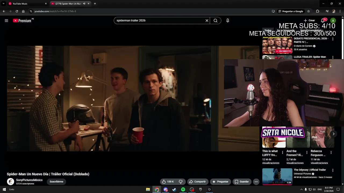
Task: Bookmark this page with the star
Action: click(309, 11)
